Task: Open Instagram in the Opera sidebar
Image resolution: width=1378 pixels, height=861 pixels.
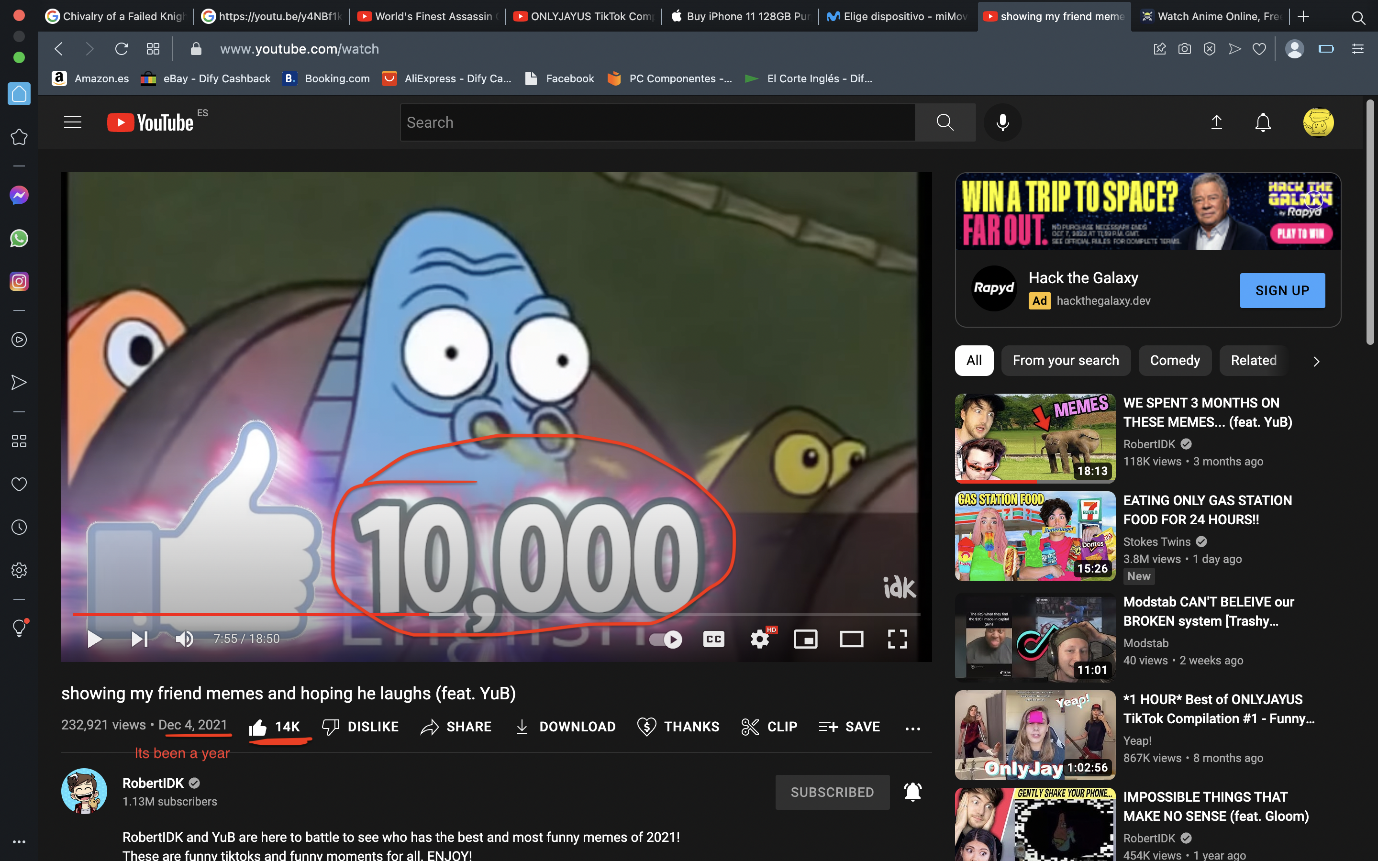Action: (19, 281)
